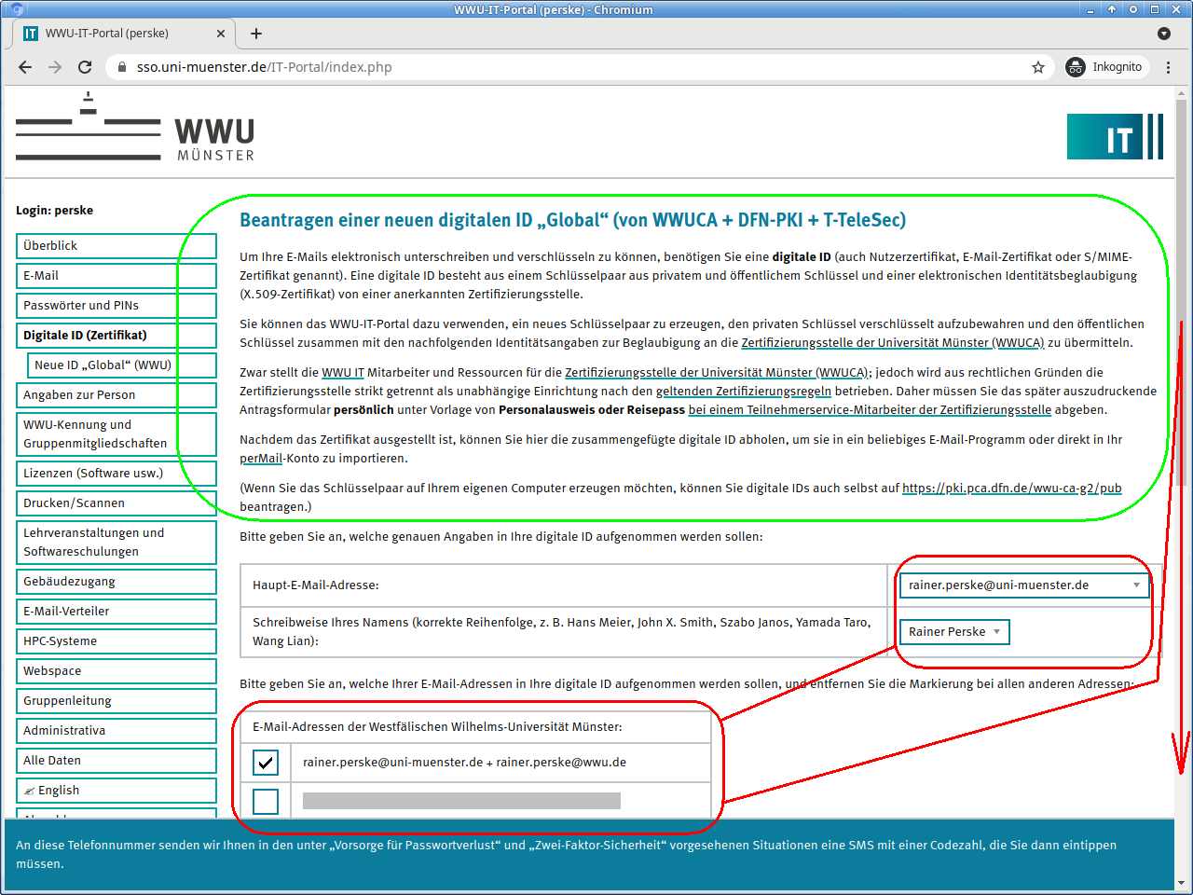
Task: Open the geltenden Zertifizierungsregeln link
Action: pyautogui.click(x=743, y=392)
